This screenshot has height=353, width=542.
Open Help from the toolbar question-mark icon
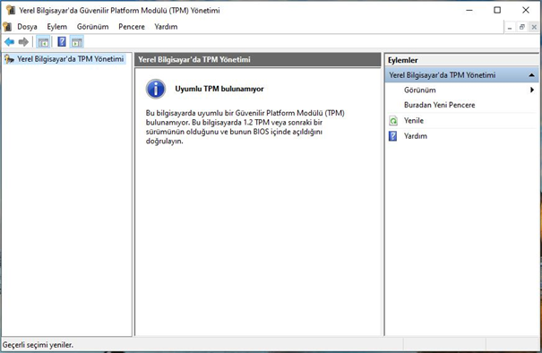[x=62, y=42]
